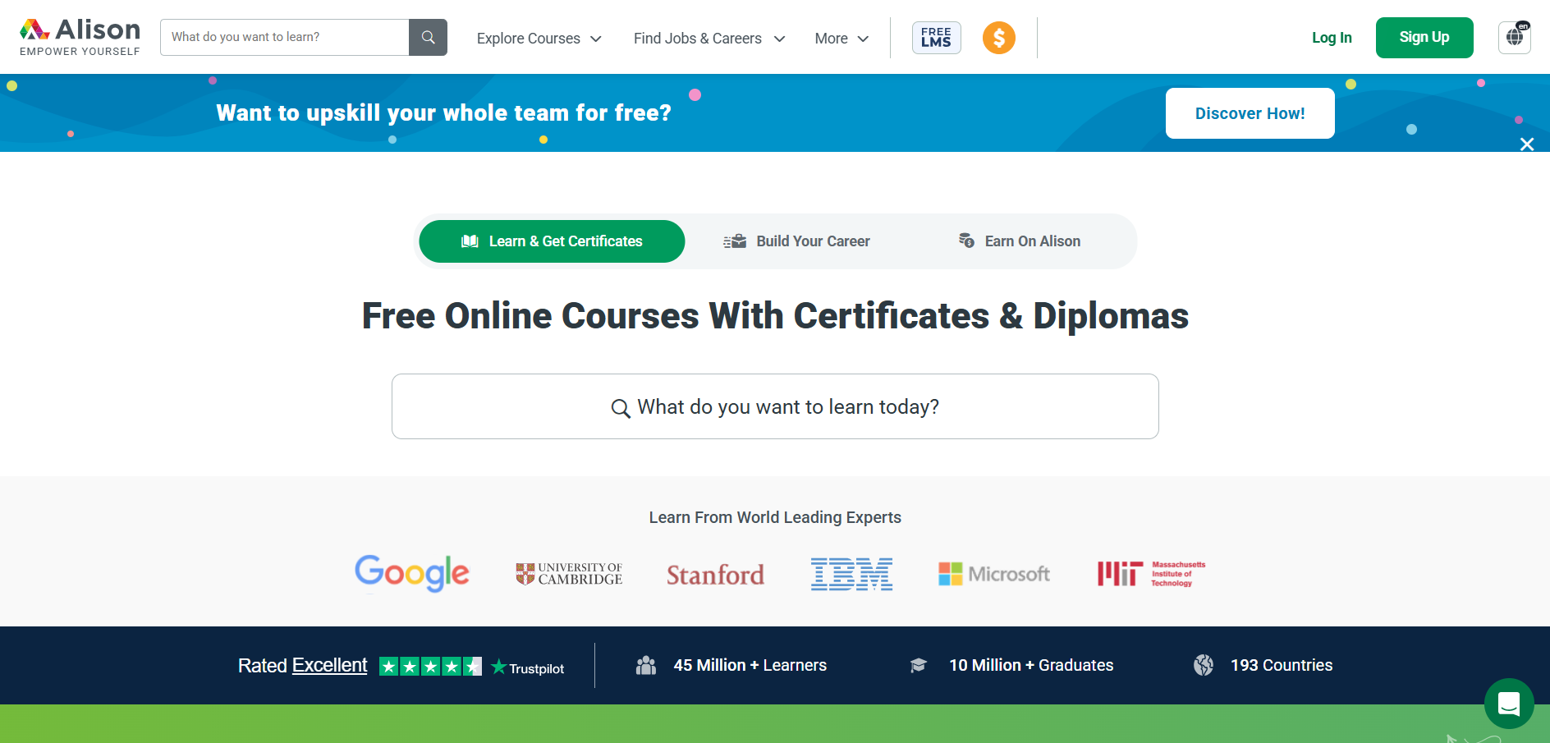
Task: Open the chat support bubble icon
Action: click(x=1509, y=704)
